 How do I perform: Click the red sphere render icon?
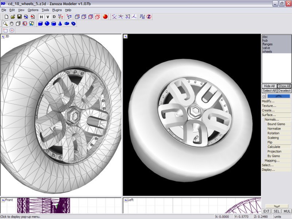pyautogui.click(x=105, y=17)
